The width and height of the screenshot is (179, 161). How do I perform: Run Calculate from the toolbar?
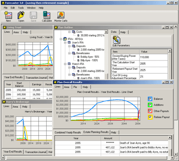[x=47, y=15]
